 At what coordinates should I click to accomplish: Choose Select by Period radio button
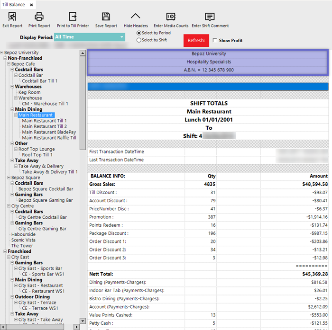point(139,33)
